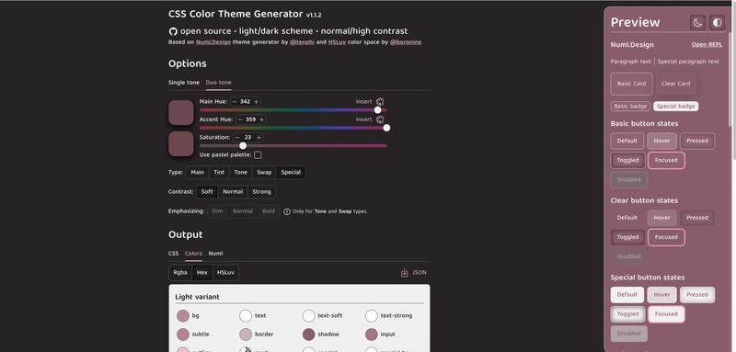Select Special type option

point(291,172)
